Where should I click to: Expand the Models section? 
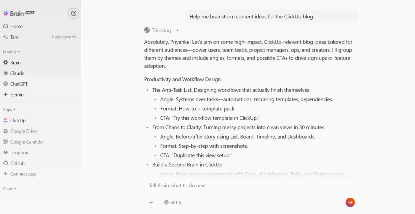[x=11, y=52]
